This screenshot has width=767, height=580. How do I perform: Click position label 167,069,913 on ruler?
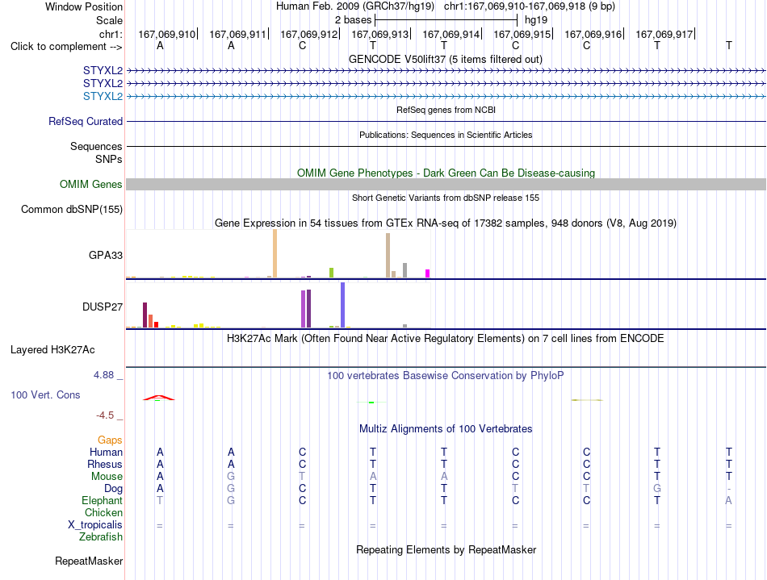[x=379, y=34]
